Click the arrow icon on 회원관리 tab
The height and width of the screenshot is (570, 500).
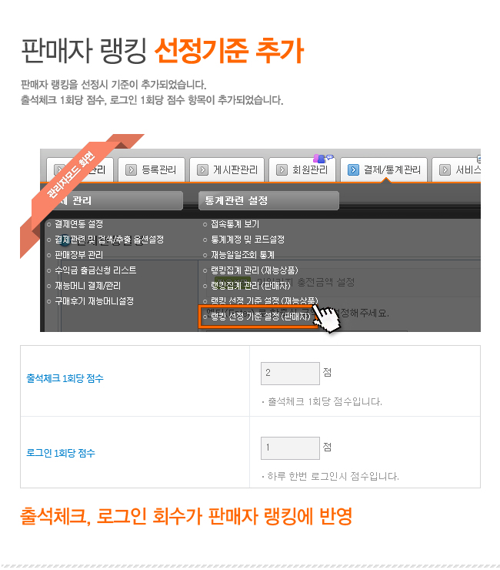coord(282,169)
